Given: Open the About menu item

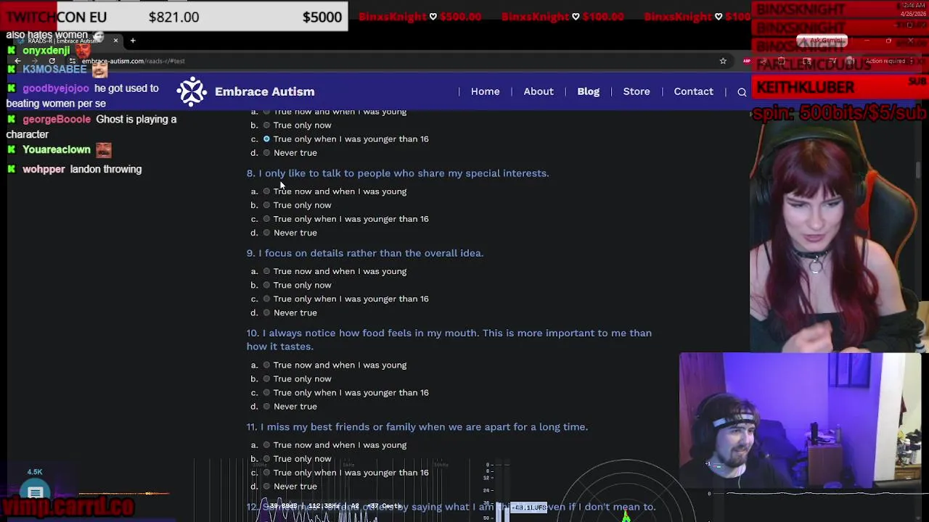Looking at the screenshot, I should pyautogui.click(x=539, y=91).
